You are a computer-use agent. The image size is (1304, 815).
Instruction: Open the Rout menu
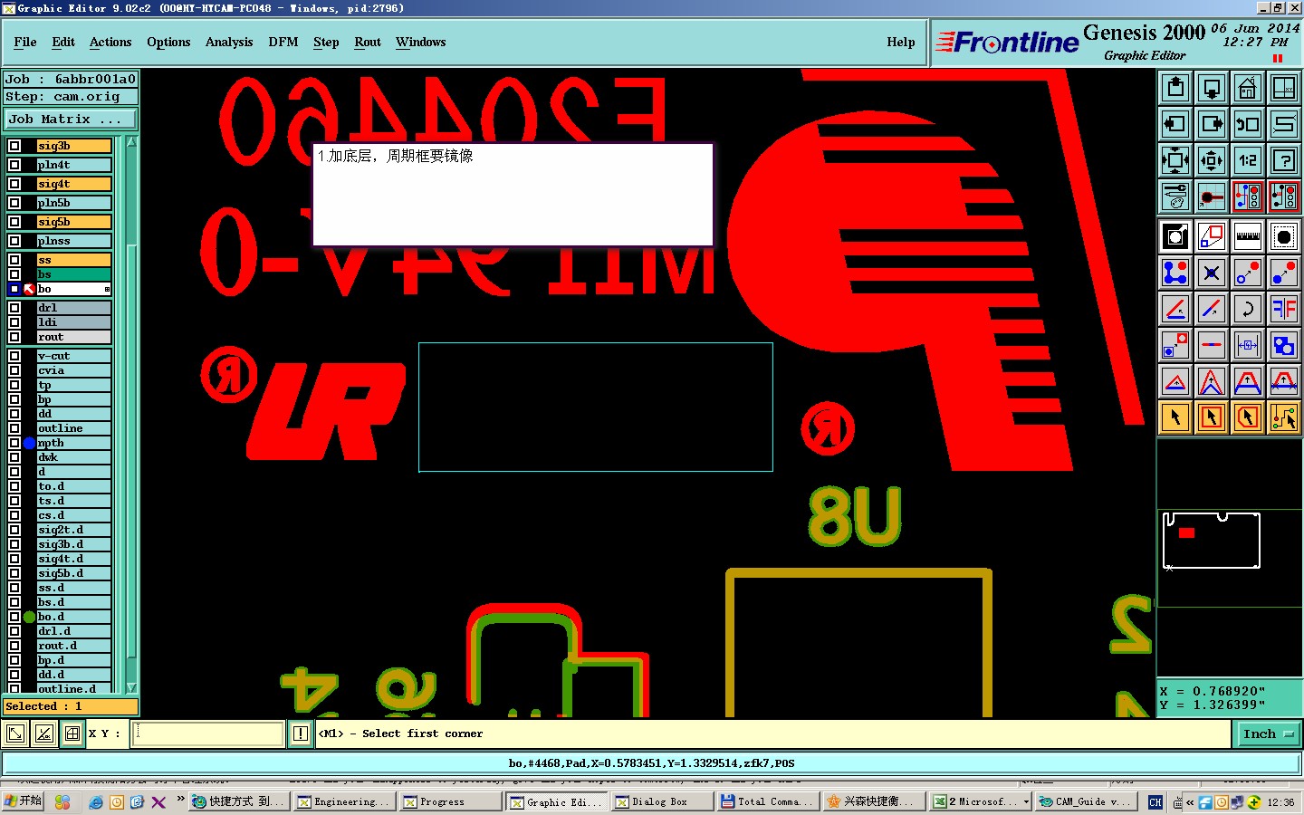coord(368,43)
